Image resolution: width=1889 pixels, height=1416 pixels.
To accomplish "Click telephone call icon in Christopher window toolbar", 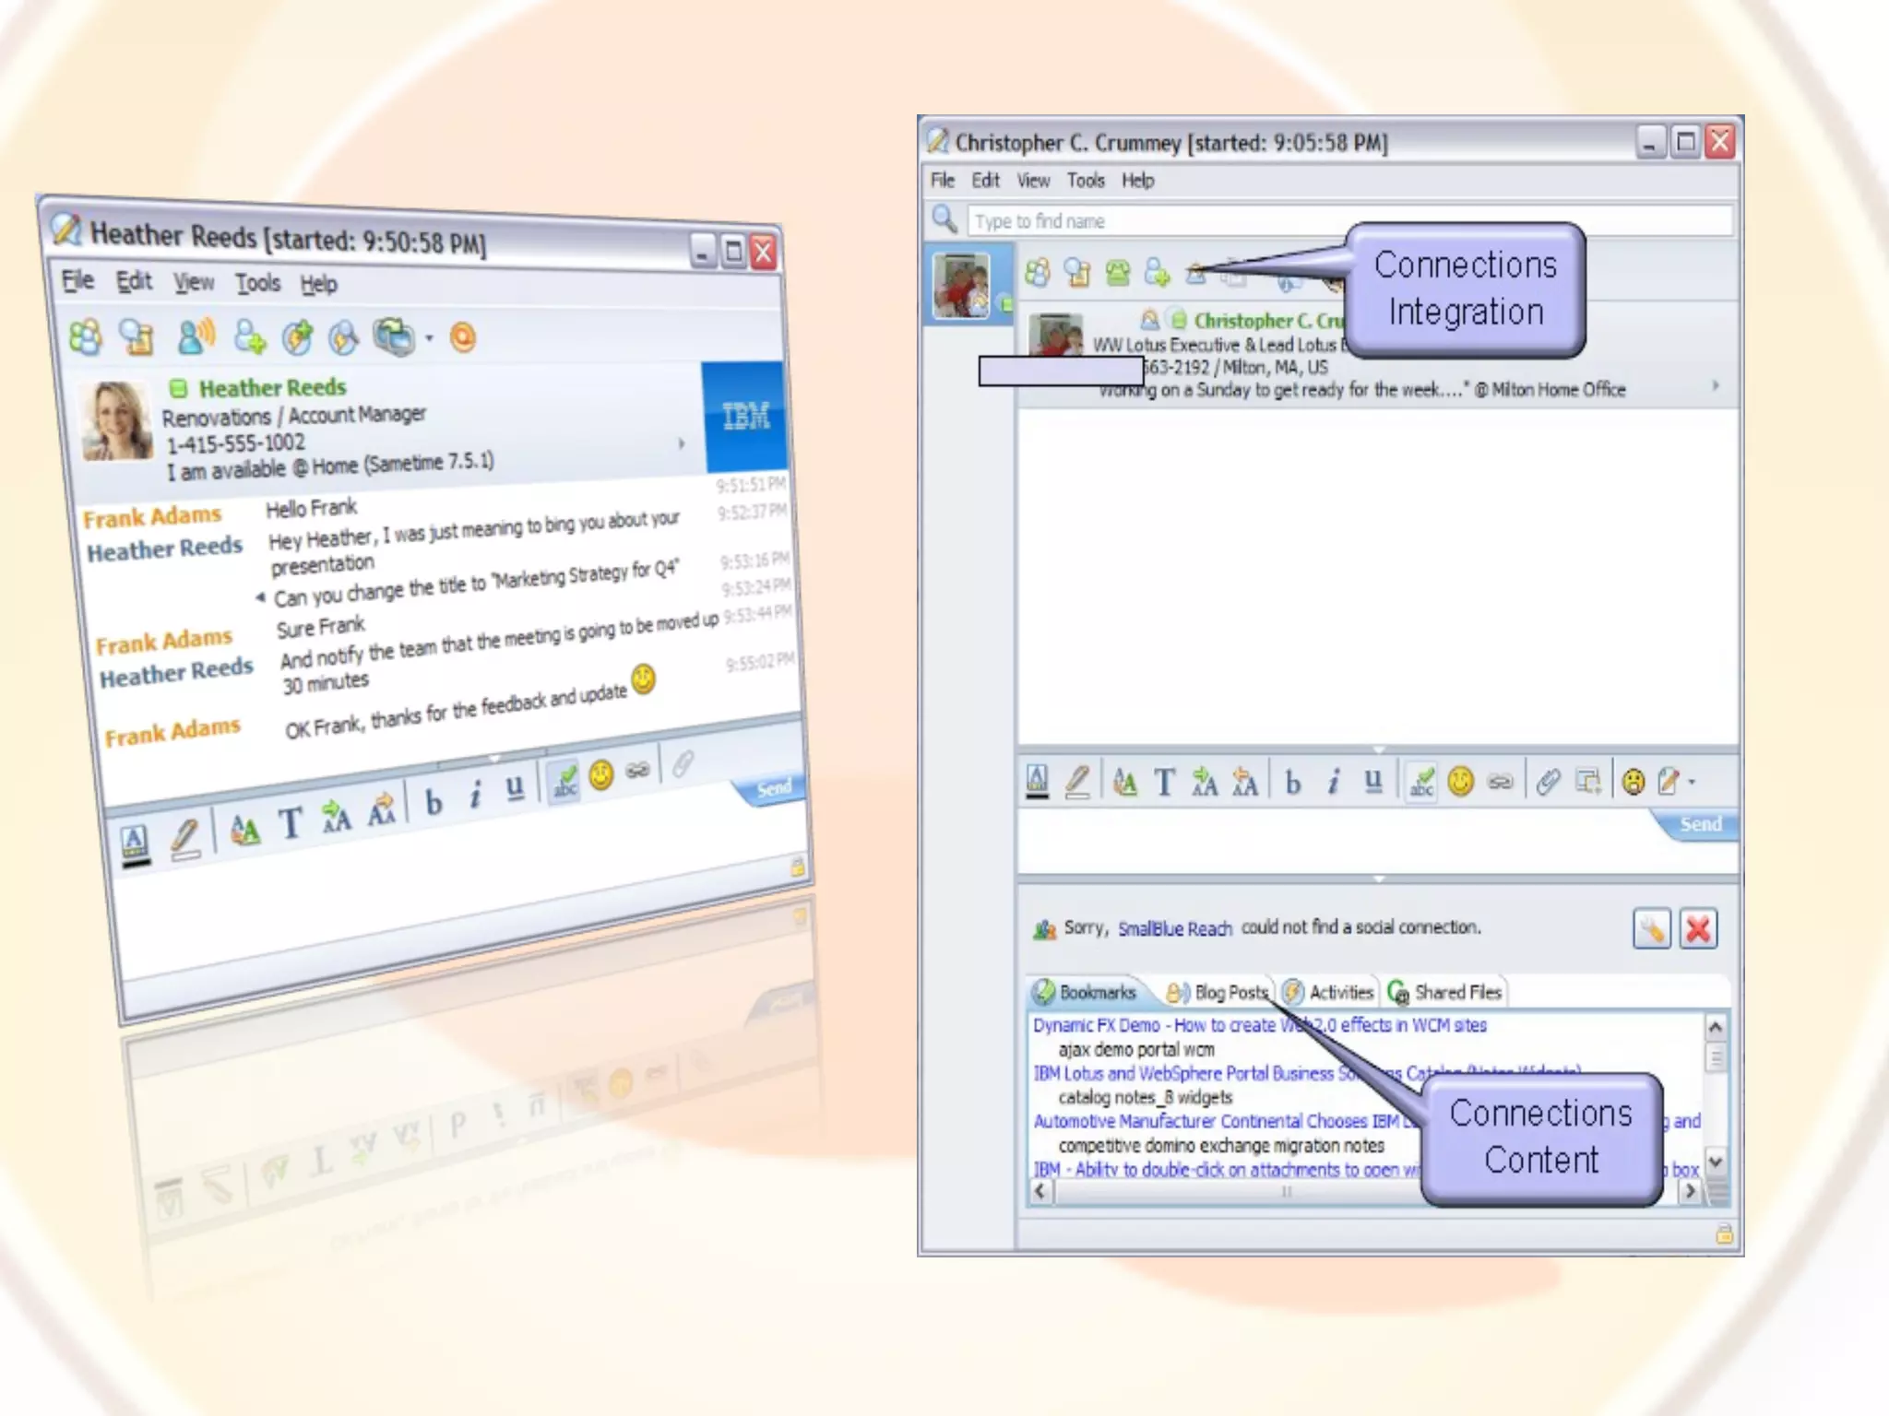I will [x=1118, y=273].
